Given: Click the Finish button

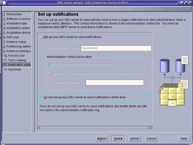Looking at the screenshot, I should pyautogui.click(x=134, y=139).
